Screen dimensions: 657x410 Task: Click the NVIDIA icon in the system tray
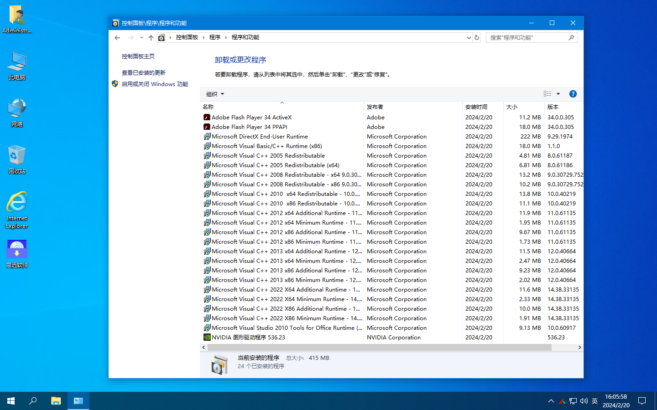(x=562, y=401)
